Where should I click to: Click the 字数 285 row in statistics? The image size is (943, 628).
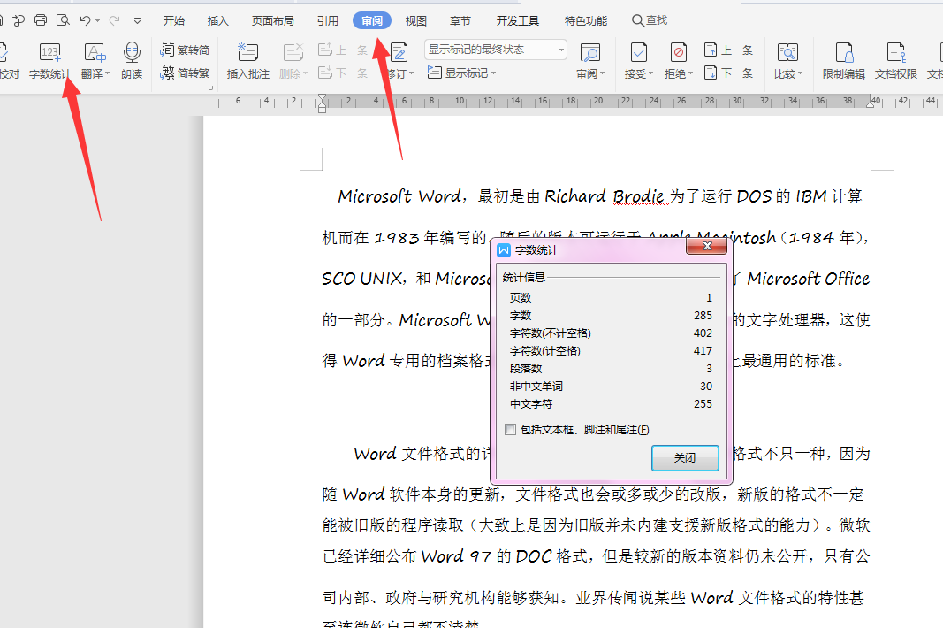tap(611, 315)
